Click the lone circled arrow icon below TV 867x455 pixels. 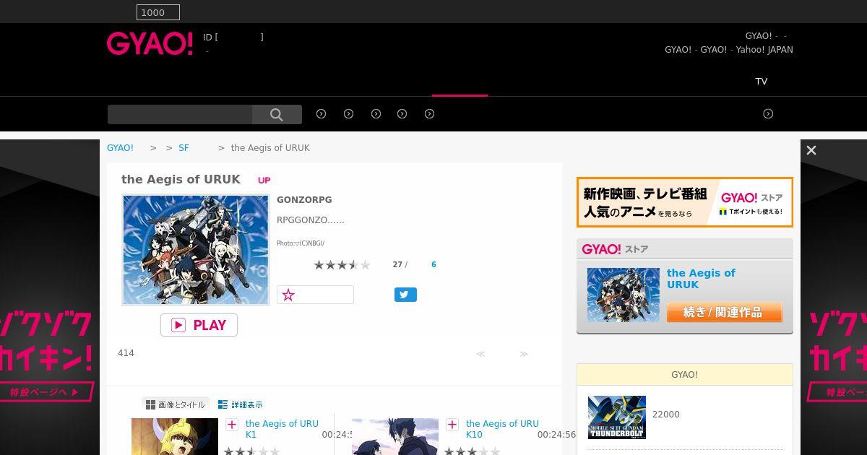768,114
